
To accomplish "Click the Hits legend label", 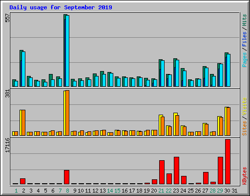I will click(x=244, y=20).
